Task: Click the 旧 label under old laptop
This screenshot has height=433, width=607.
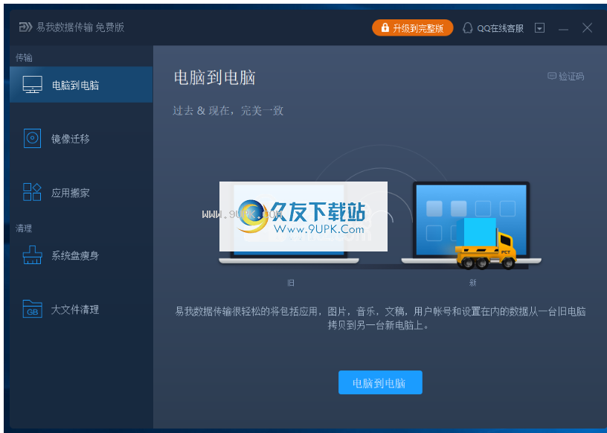Action: point(291,283)
